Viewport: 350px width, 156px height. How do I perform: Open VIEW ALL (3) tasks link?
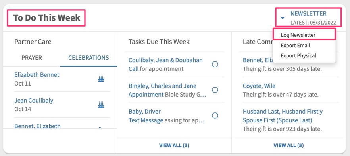point(174,146)
